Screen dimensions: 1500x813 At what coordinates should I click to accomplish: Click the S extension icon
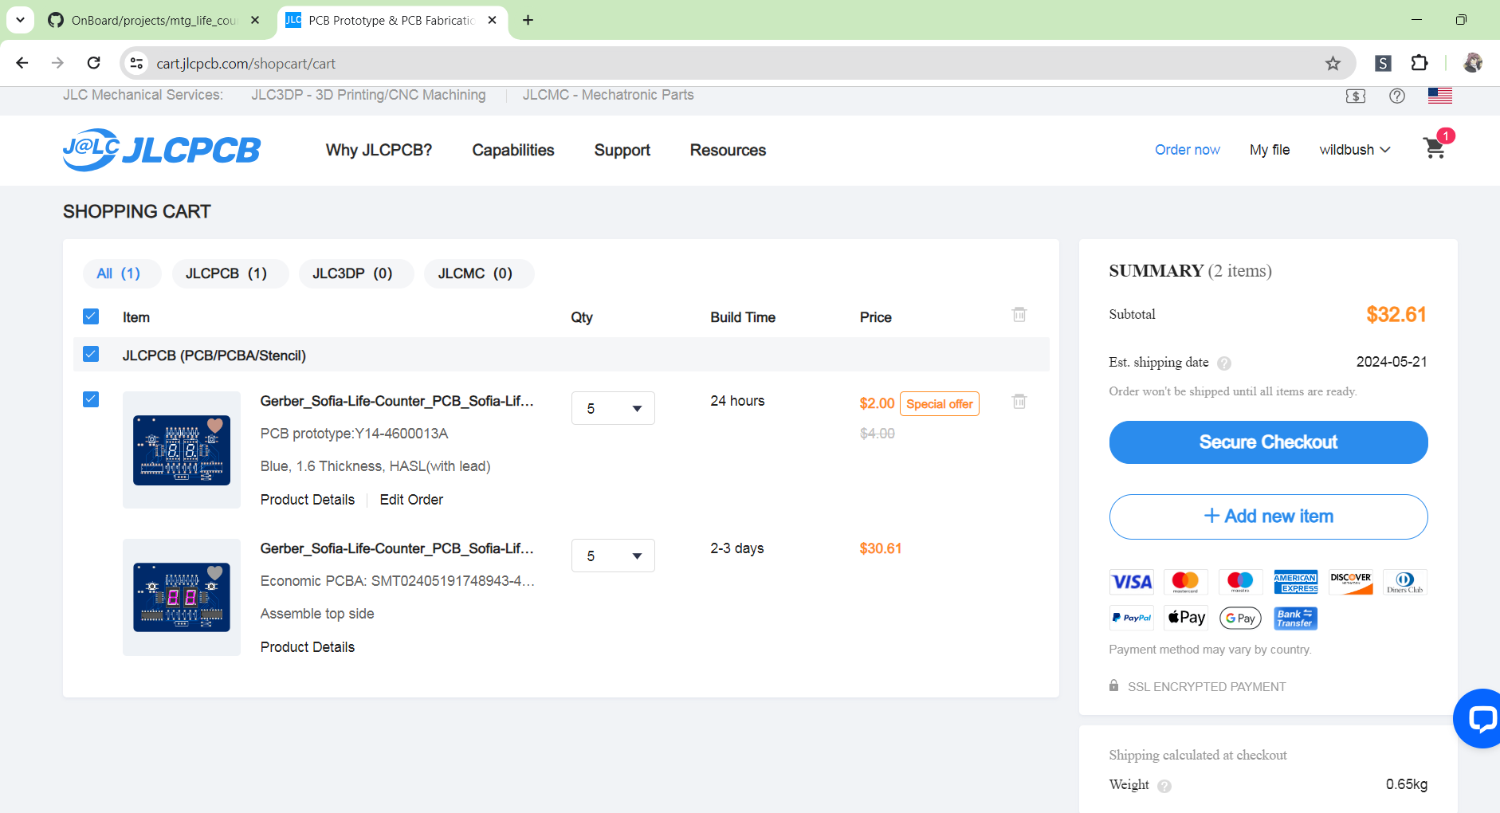[x=1383, y=63]
